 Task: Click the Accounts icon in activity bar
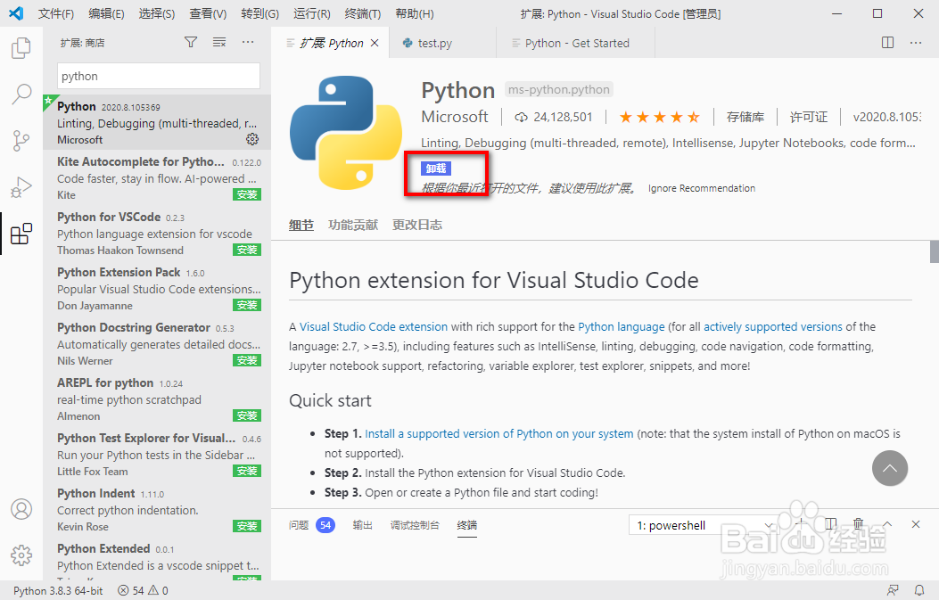coord(21,509)
